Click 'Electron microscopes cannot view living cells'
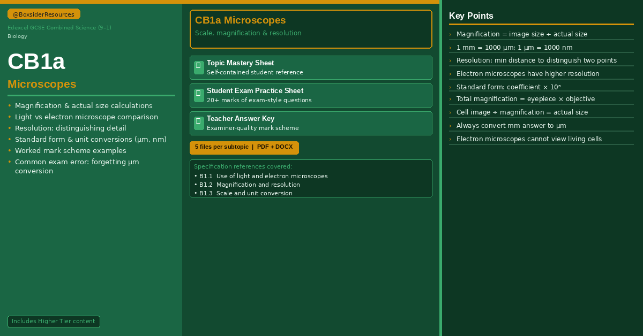 [x=529, y=139]
